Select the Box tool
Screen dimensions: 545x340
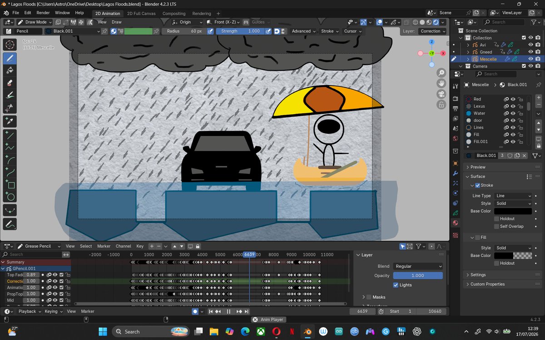pos(10,185)
